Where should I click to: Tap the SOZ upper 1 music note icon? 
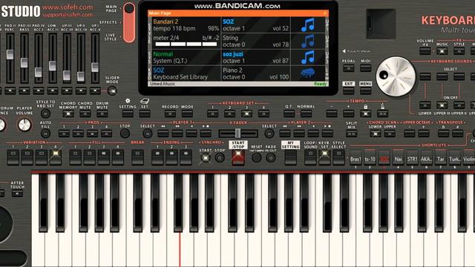(308, 24)
